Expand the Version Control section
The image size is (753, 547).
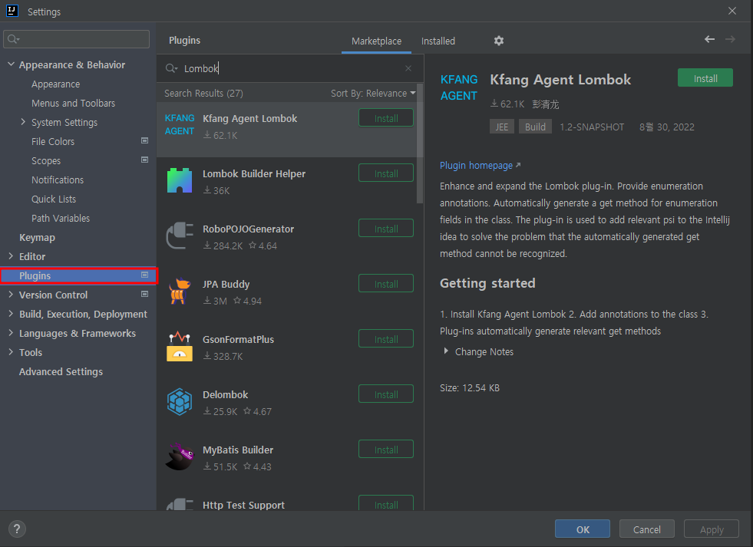[x=11, y=295]
